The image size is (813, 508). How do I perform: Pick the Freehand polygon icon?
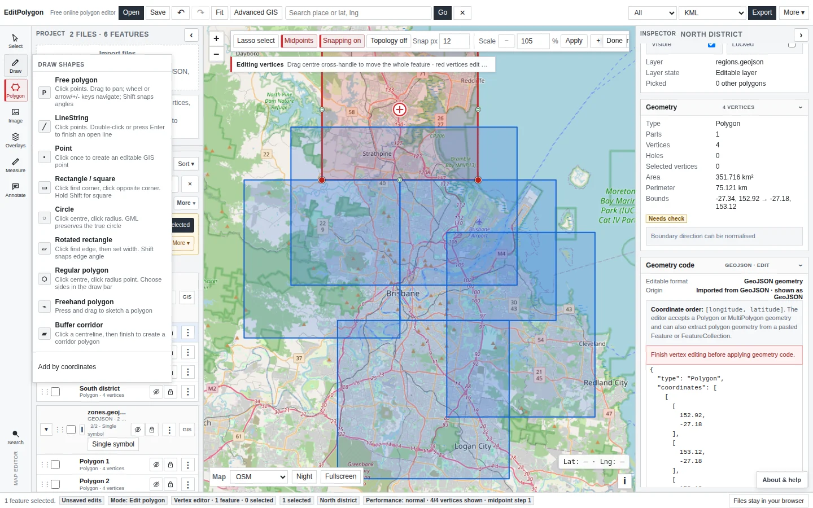coord(44,306)
